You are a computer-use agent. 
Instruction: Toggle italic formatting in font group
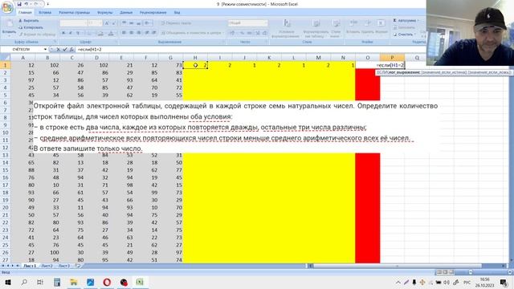pos(71,33)
